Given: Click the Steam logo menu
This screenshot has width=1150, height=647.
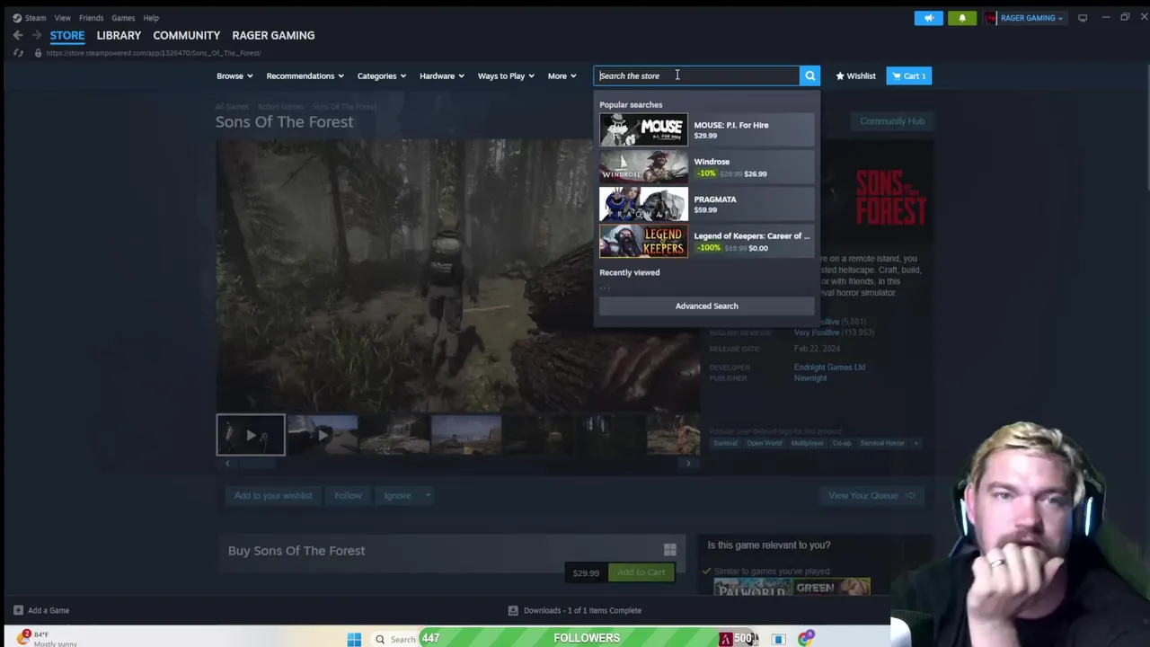Looking at the screenshot, I should tap(17, 18).
